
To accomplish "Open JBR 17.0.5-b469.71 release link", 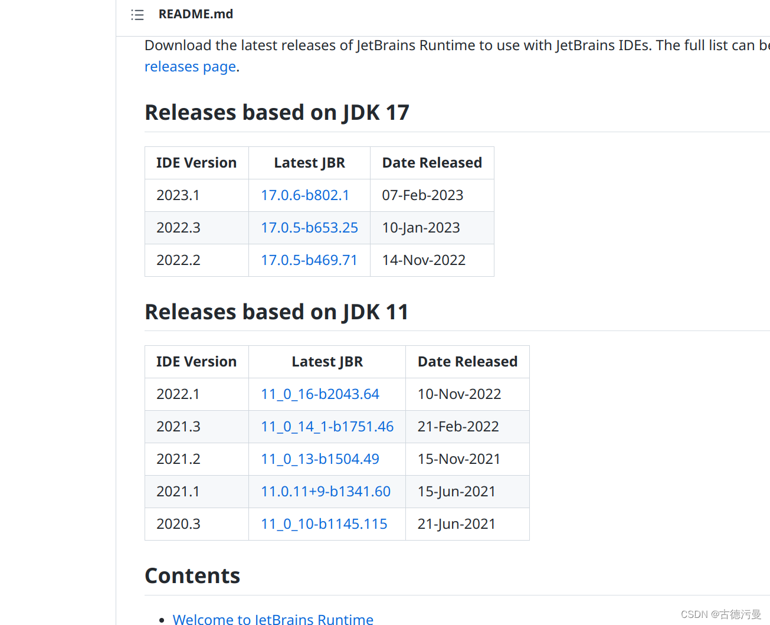I will (309, 260).
